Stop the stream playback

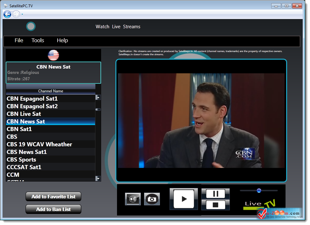[216, 205]
